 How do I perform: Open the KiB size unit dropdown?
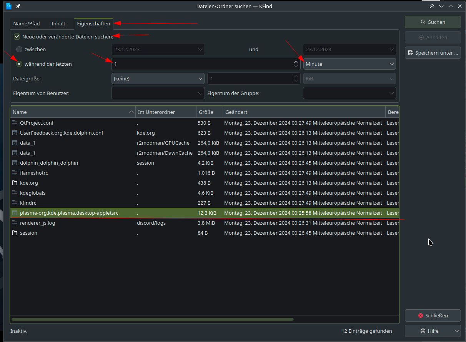point(349,78)
